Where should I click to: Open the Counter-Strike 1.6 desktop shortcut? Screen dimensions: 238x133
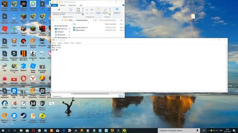[x=33, y=54]
